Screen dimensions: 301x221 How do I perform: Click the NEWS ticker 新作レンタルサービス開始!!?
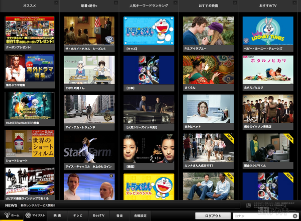coord(129,205)
